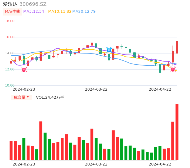
Task: Open the 成交量 indicator dropdown
Action: point(20,97)
